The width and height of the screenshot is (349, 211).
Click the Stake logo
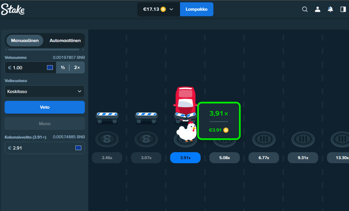(x=12, y=9)
